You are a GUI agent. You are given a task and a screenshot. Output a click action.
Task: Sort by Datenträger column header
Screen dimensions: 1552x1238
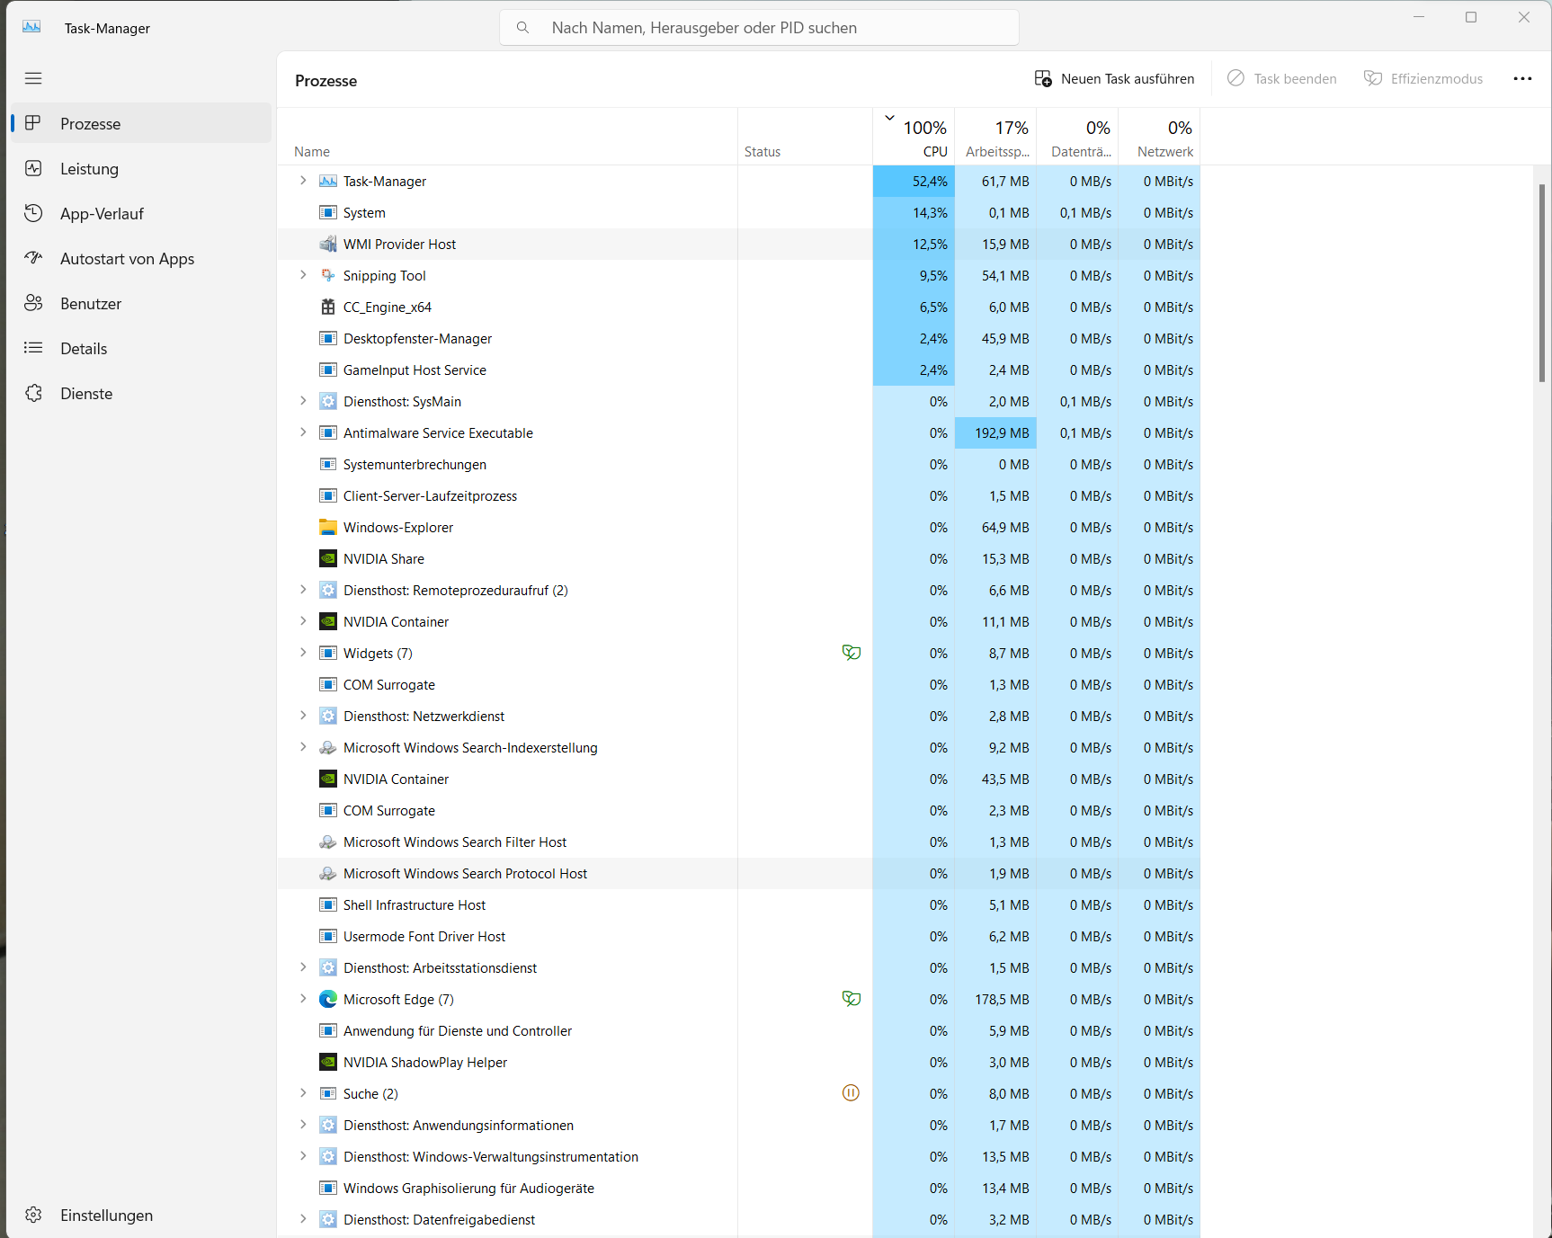click(x=1077, y=137)
